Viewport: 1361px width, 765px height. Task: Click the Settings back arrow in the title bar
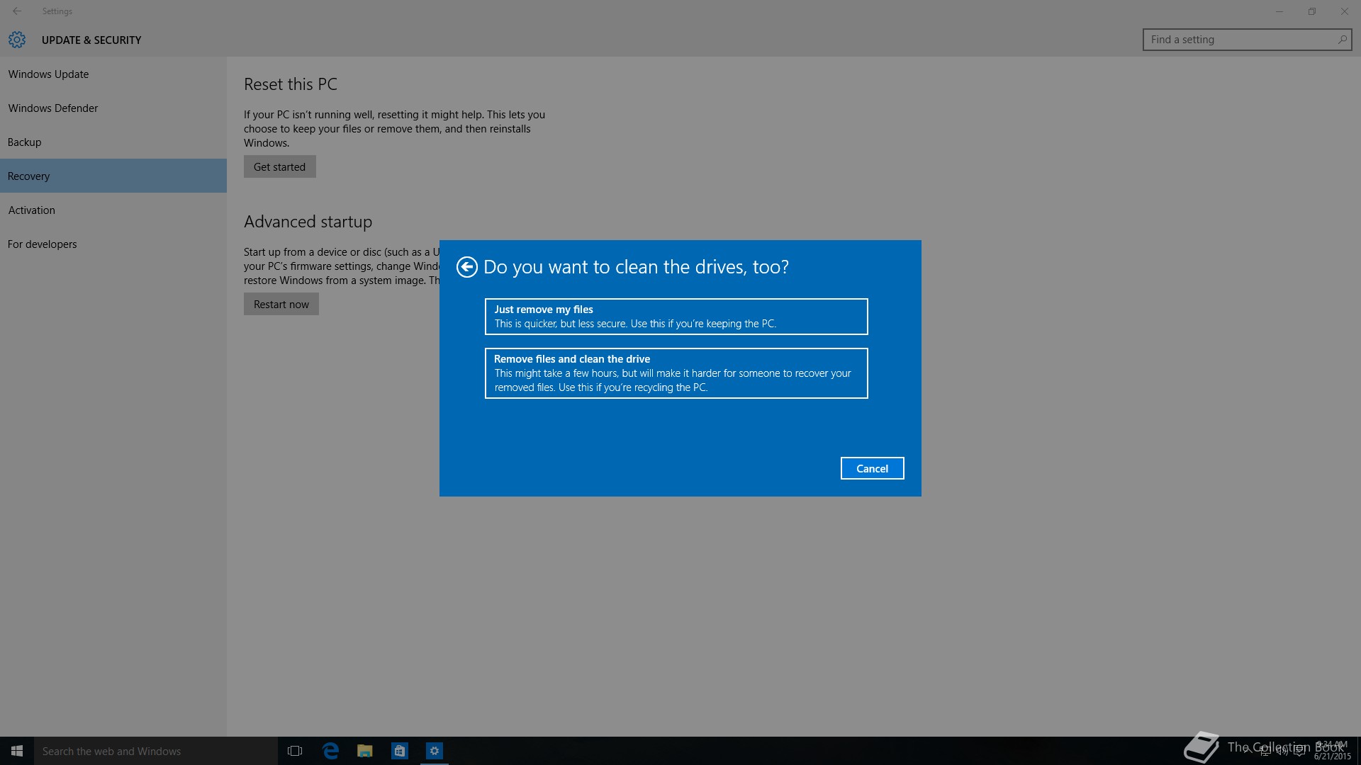[x=17, y=11]
